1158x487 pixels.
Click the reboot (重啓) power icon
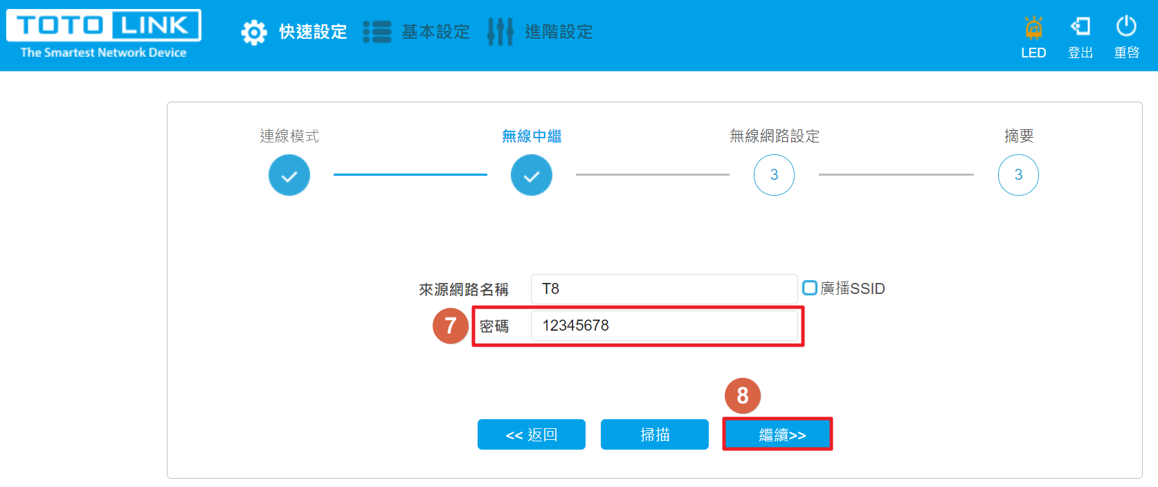pyautogui.click(x=1126, y=26)
